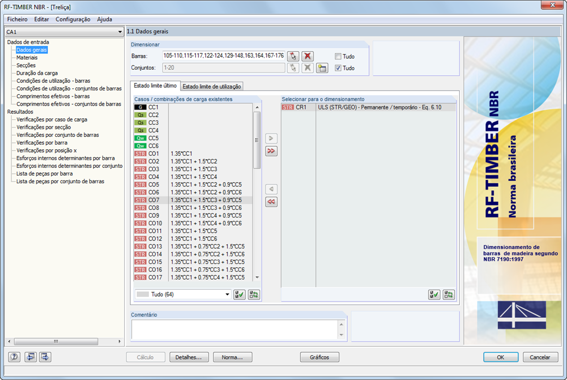This screenshot has height=380, width=567.
Task: Select the CR1 ULS (STR/GEO) entry text
Action: pos(379,107)
